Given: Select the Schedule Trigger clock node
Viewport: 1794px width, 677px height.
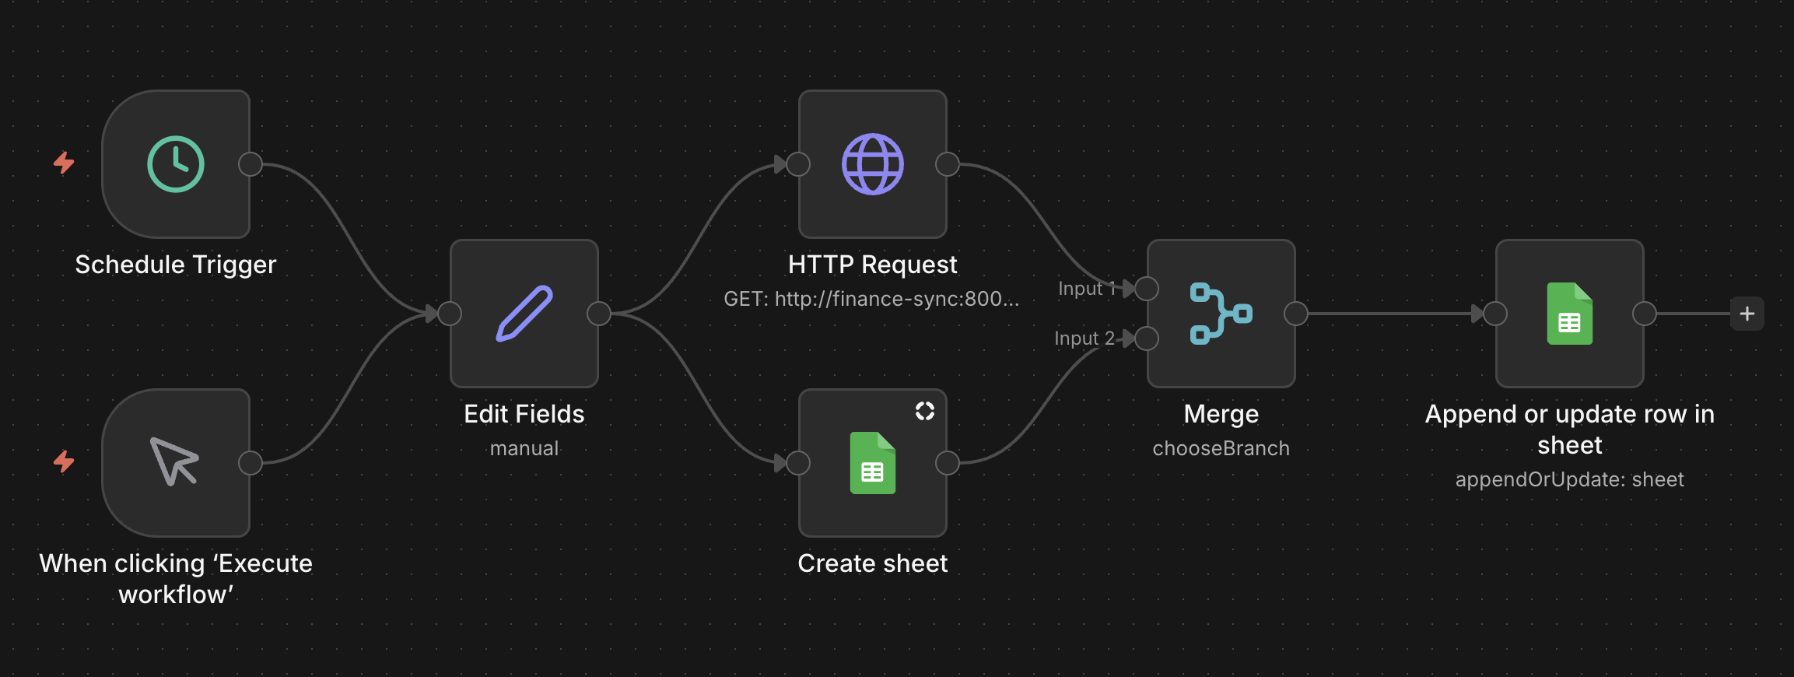Looking at the screenshot, I should 176,164.
